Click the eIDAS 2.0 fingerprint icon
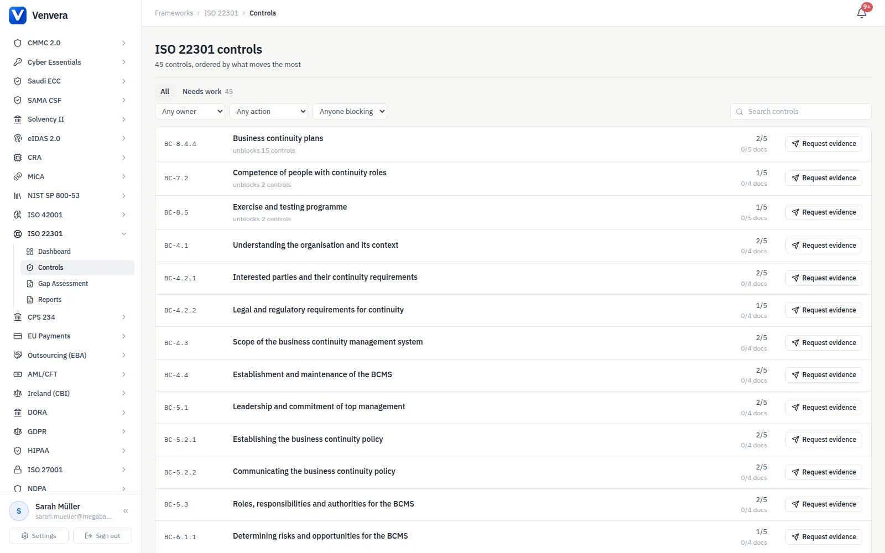 (x=18, y=138)
